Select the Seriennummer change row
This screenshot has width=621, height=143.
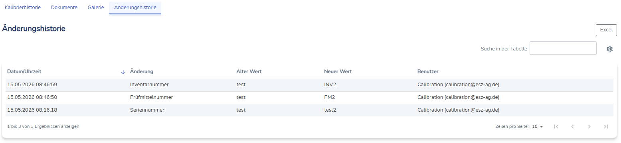[309, 110]
